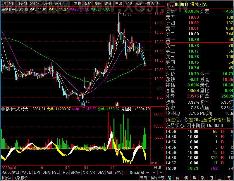Zoom out chart with minus button
Screen dimensions: 234x181
161,173
